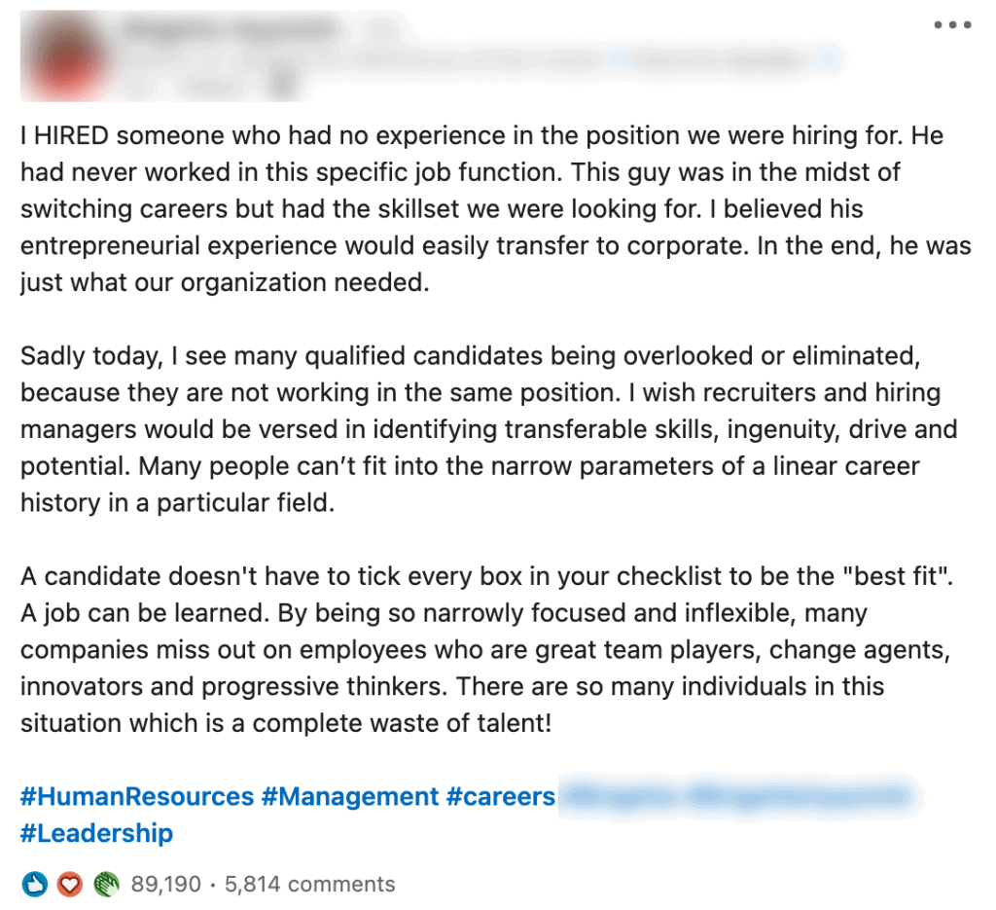Viewport: 996px width, 910px height.
Task: Click the red heart Love reaction icon
Action: coord(69,885)
